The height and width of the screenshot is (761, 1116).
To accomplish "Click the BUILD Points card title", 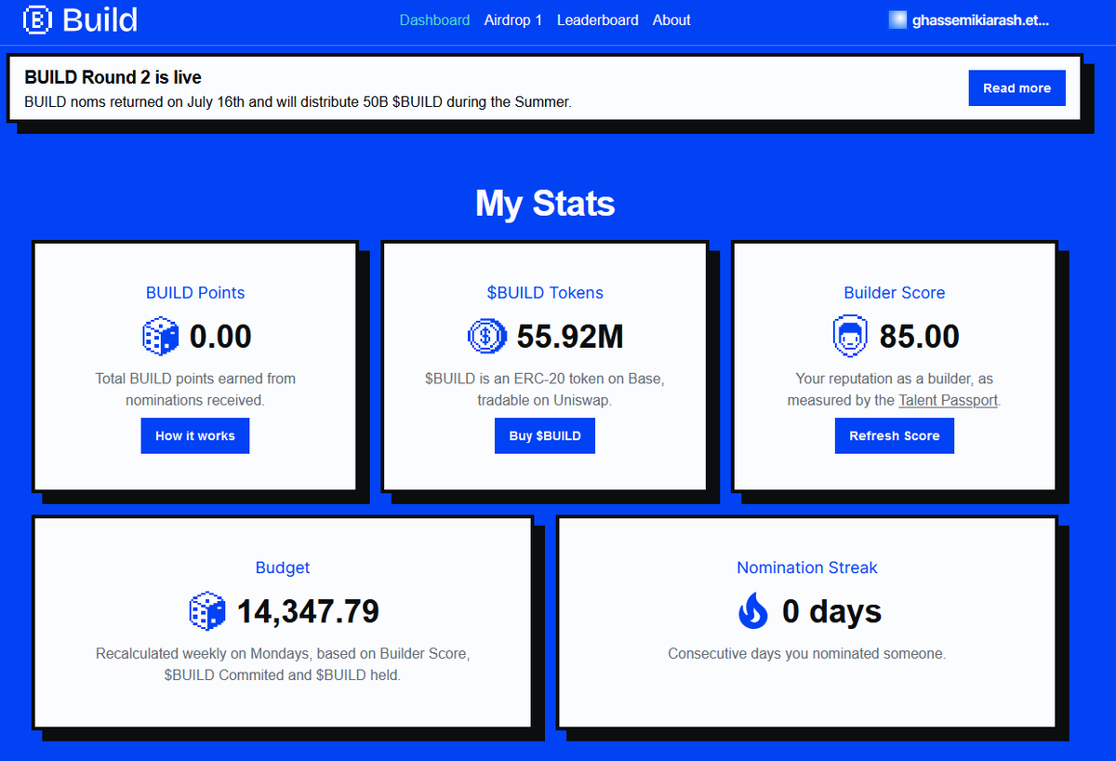I will (195, 292).
